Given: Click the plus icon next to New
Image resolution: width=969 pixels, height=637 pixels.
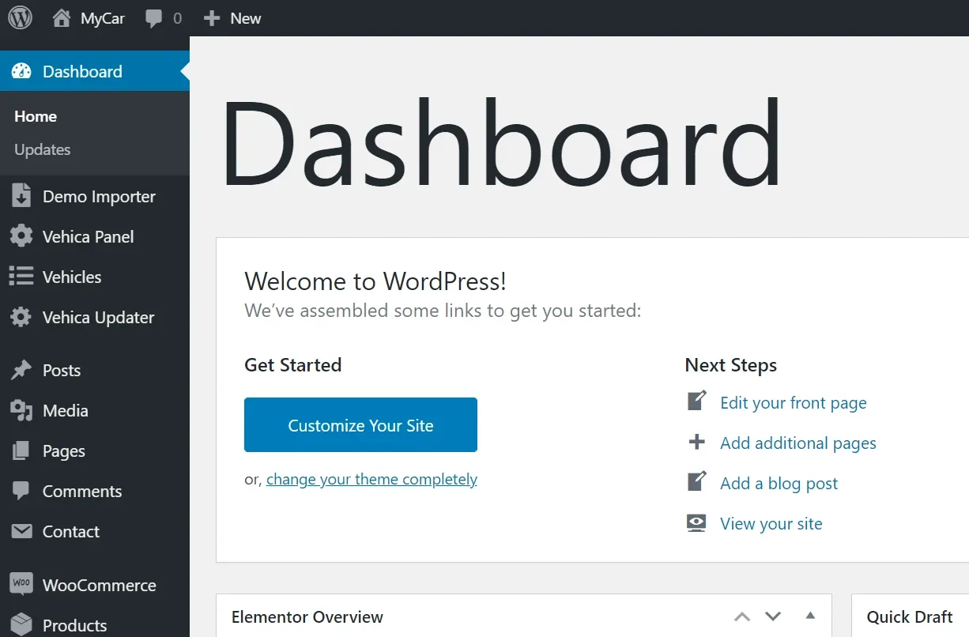Looking at the screenshot, I should coord(211,18).
